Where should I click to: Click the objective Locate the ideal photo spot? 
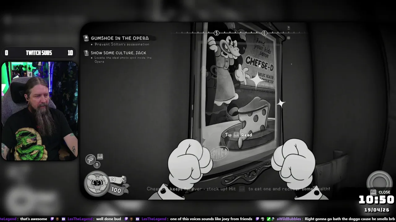point(123,60)
